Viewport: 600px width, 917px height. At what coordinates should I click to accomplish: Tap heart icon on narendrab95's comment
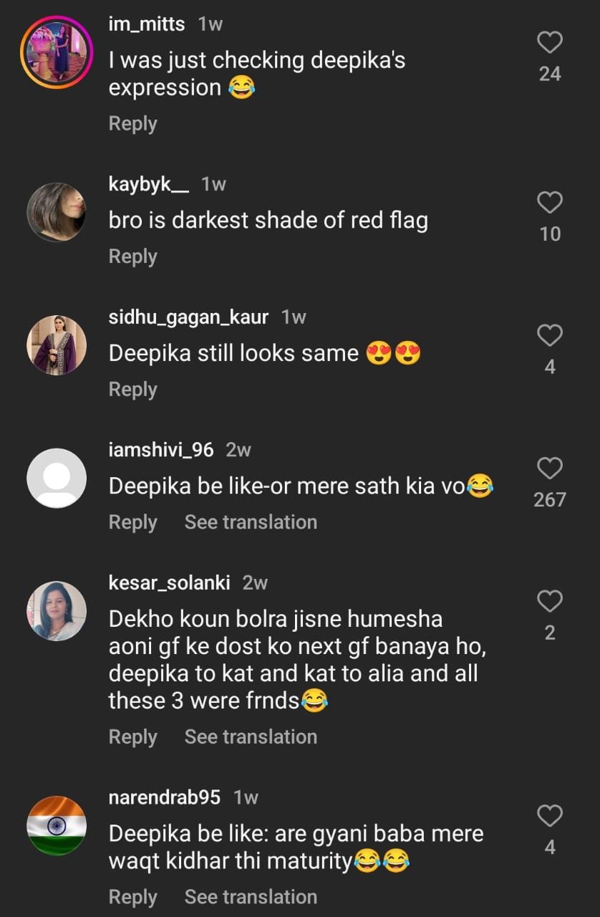(x=549, y=816)
